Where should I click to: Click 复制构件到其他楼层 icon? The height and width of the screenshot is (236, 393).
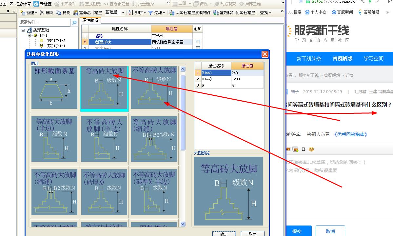(x=216, y=12)
